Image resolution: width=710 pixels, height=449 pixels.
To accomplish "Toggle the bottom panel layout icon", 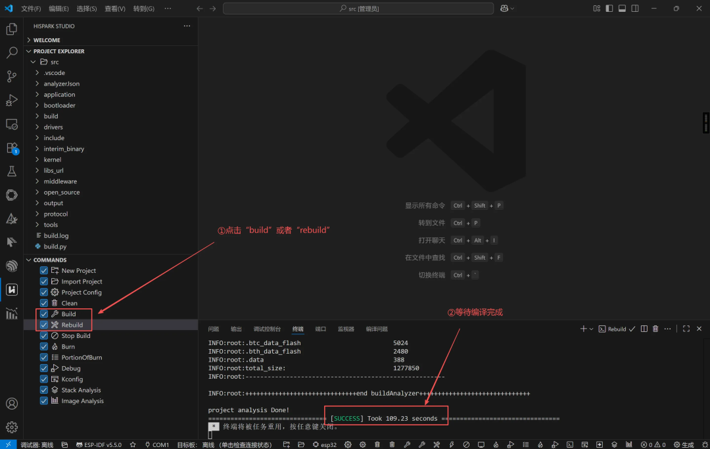I will tap(622, 9).
